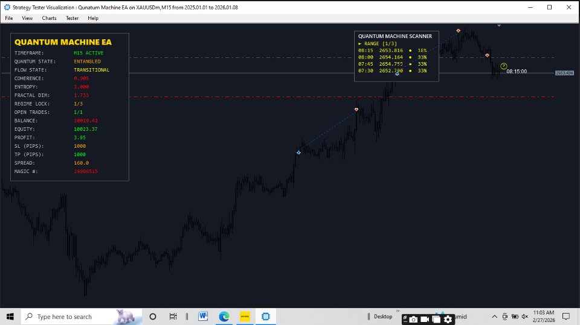Click the battery tray icon
The height and width of the screenshot is (325, 580).
(515, 317)
